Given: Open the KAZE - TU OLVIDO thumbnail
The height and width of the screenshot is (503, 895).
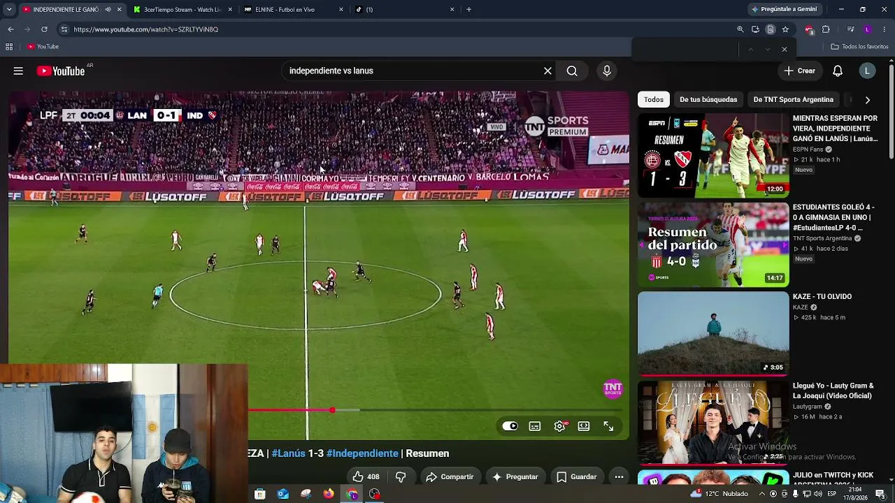Looking at the screenshot, I should 713,333.
